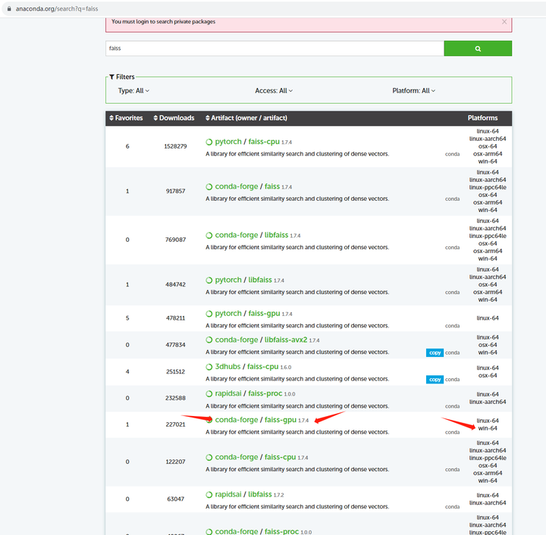Focus the faiss search input field
This screenshot has height=535, width=546.
pyautogui.click(x=275, y=48)
